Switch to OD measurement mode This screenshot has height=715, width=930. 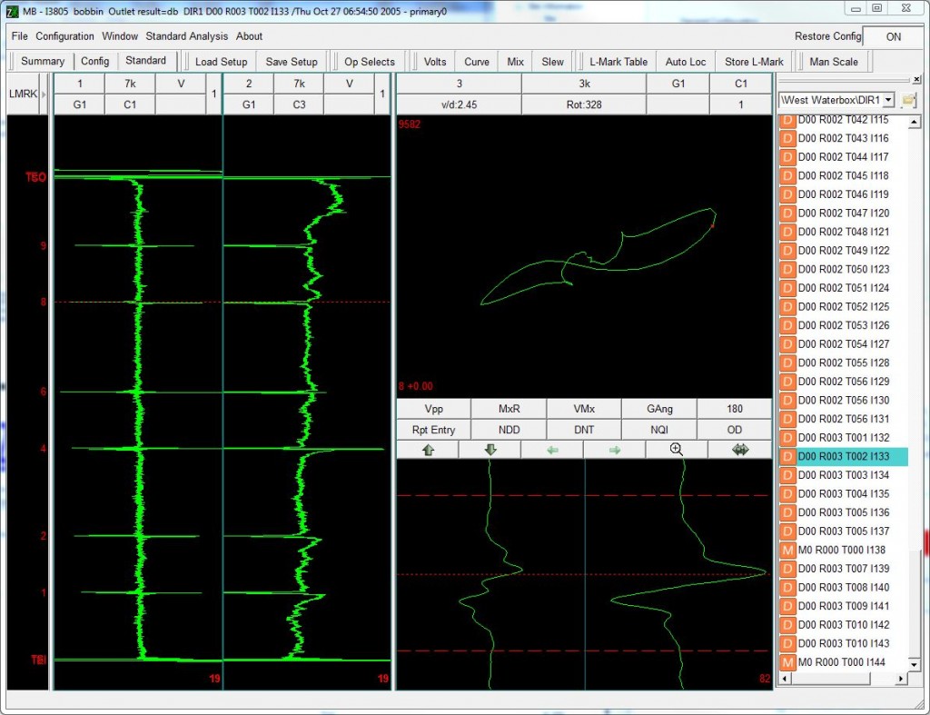[x=734, y=429]
